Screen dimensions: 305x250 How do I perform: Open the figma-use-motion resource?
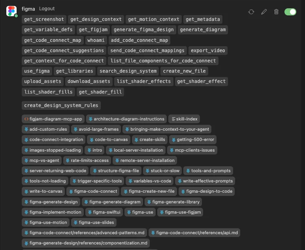(45, 223)
